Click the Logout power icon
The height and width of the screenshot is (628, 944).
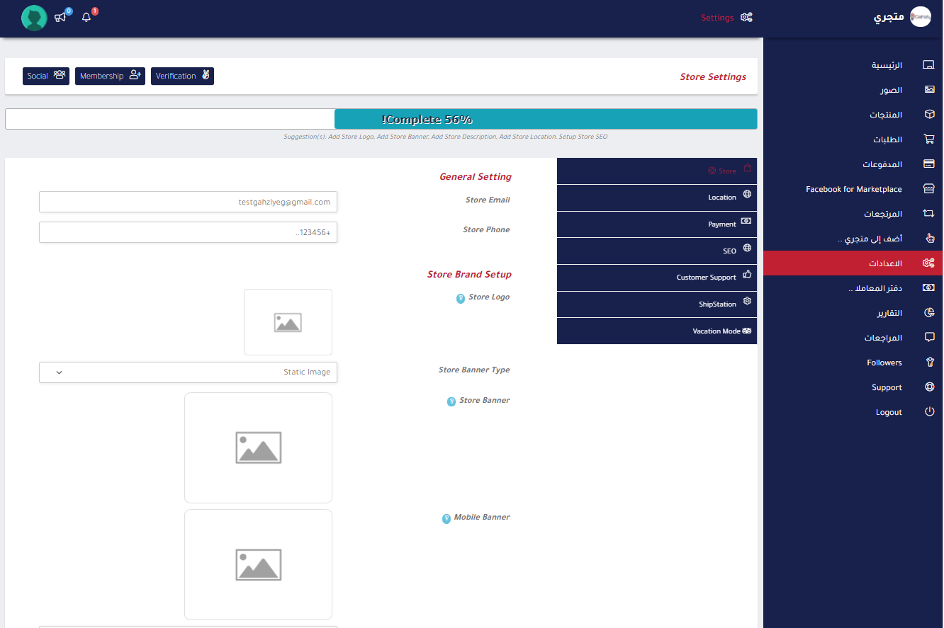928,412
